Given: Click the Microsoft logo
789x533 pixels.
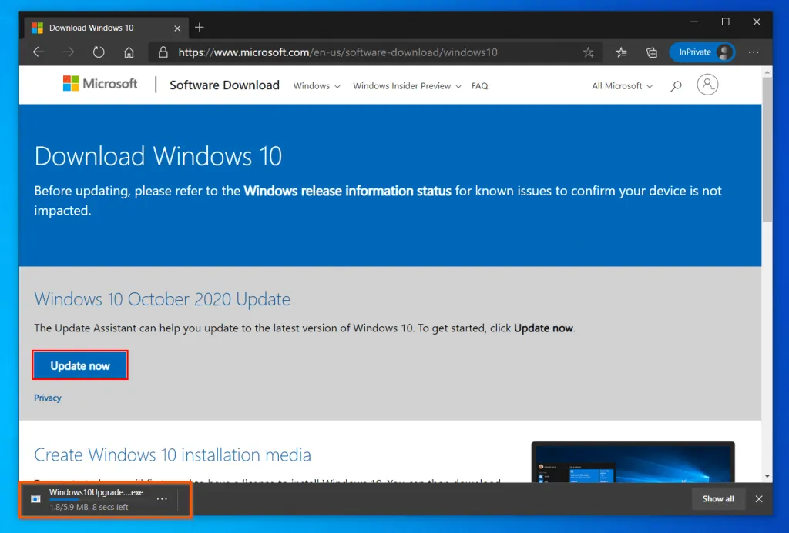Looking at the screenshot, I should (100, 83).
